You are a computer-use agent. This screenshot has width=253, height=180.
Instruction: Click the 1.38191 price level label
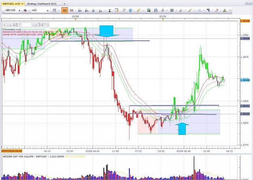[x=245, y=106]
